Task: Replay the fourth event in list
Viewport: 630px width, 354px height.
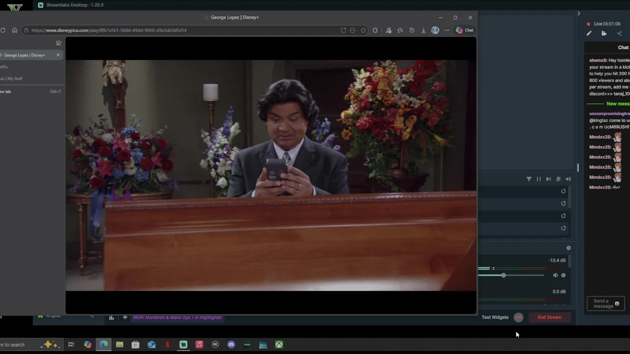Action: pyautogui.click(x=564, y=228)
